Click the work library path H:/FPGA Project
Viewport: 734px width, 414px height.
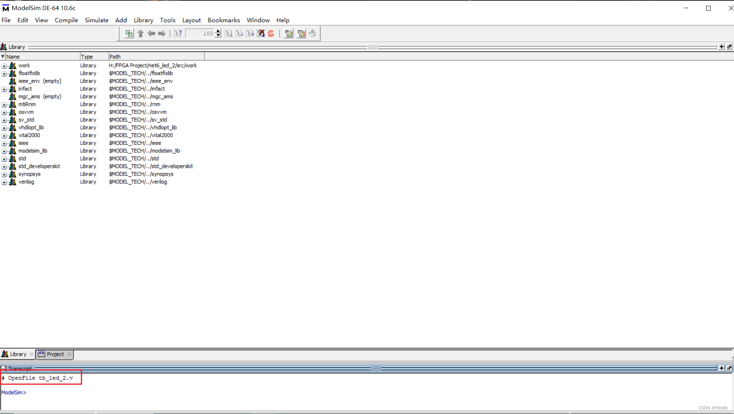click(153, 66)
